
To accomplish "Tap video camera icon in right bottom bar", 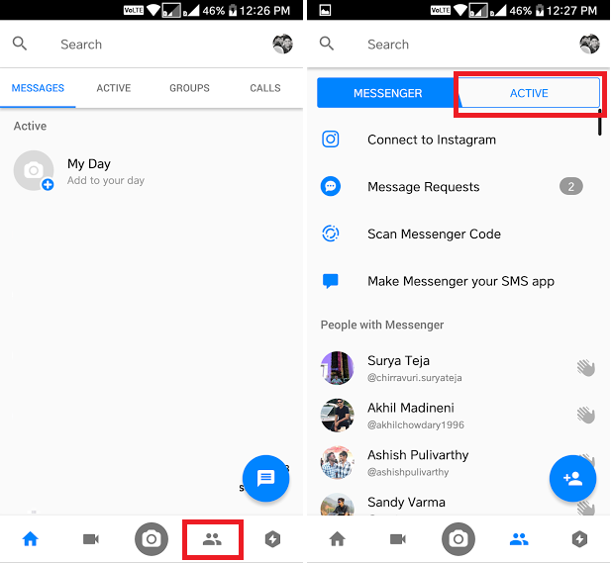I will 398,539.
